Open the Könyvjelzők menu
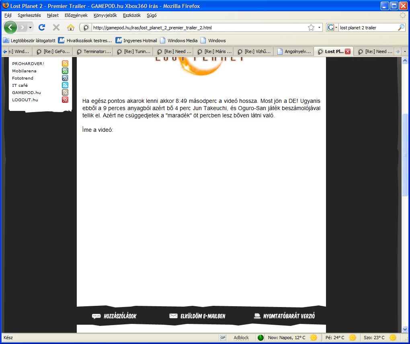Viewport: 410px width, 344px height. click(105, 15)
